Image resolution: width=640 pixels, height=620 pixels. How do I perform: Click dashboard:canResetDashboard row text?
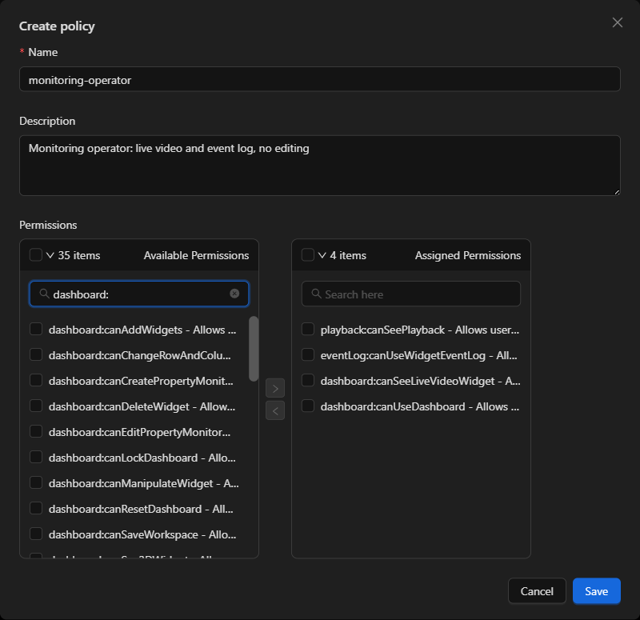[141, 509]
